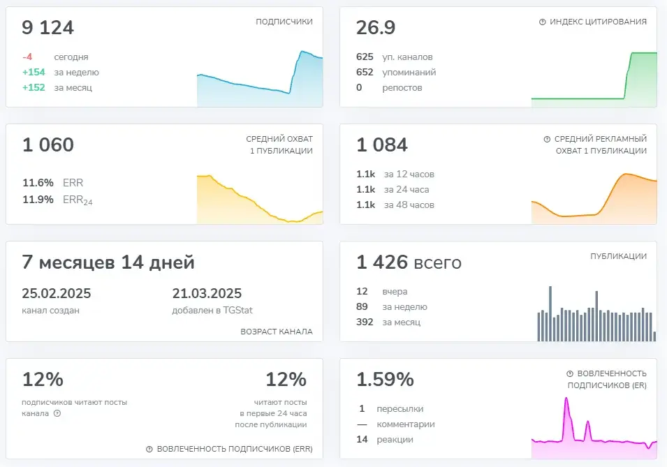667x467 pixels.
Task: Click 1 пересылки row
Action: (x=390, y=409)
